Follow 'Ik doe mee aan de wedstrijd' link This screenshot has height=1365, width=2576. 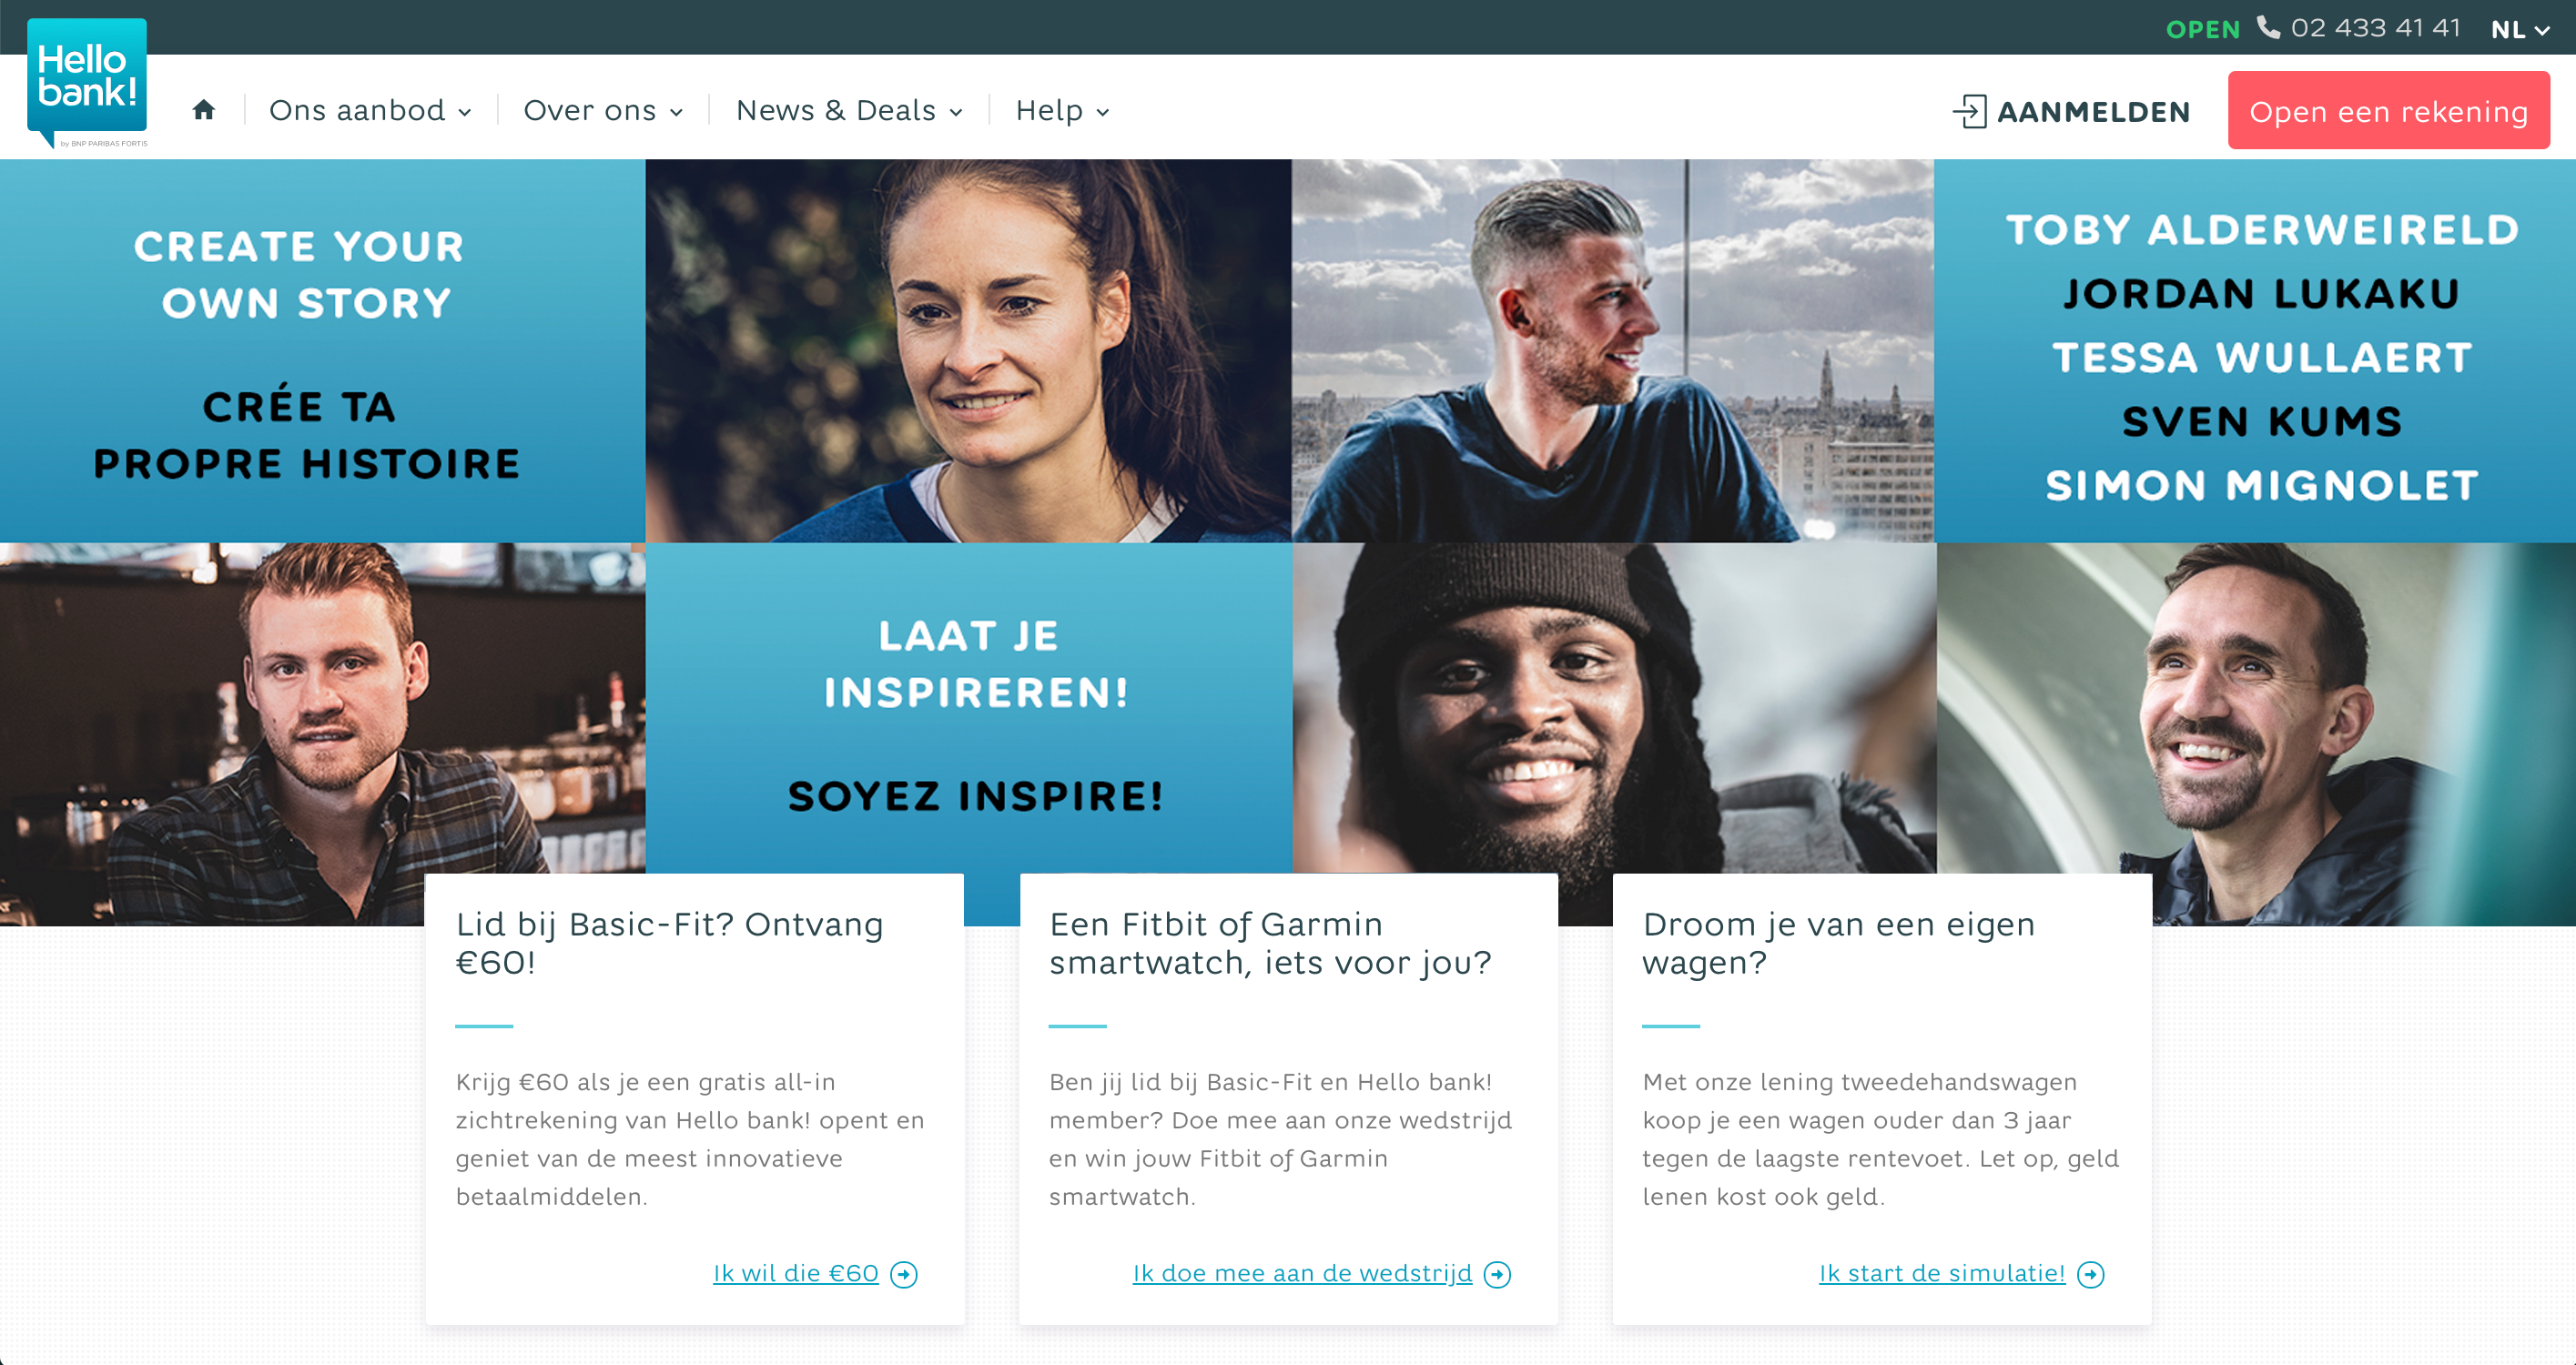click(x=1302, y=1274)
